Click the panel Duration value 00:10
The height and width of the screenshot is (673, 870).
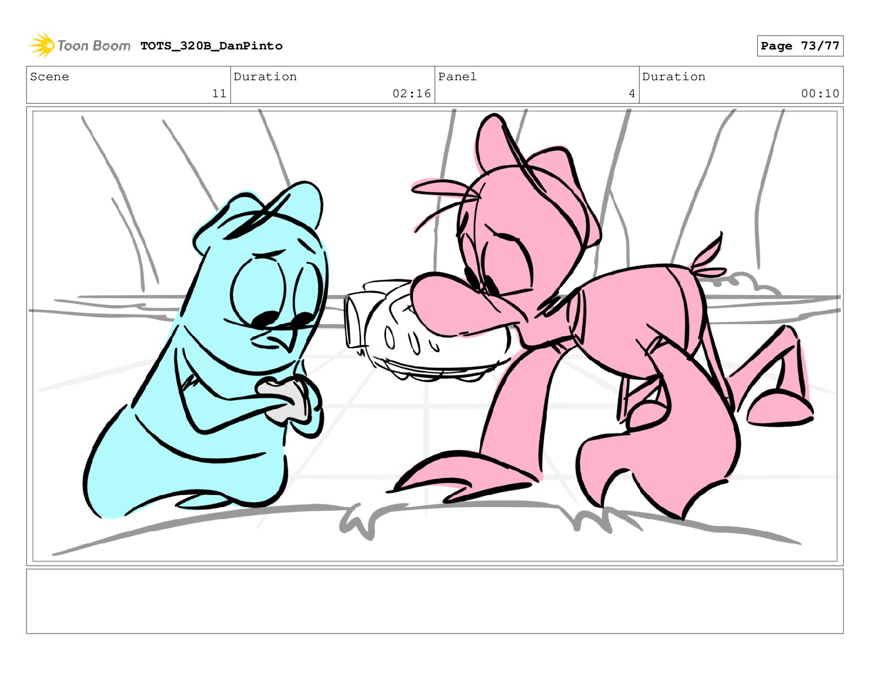(820, 93)
